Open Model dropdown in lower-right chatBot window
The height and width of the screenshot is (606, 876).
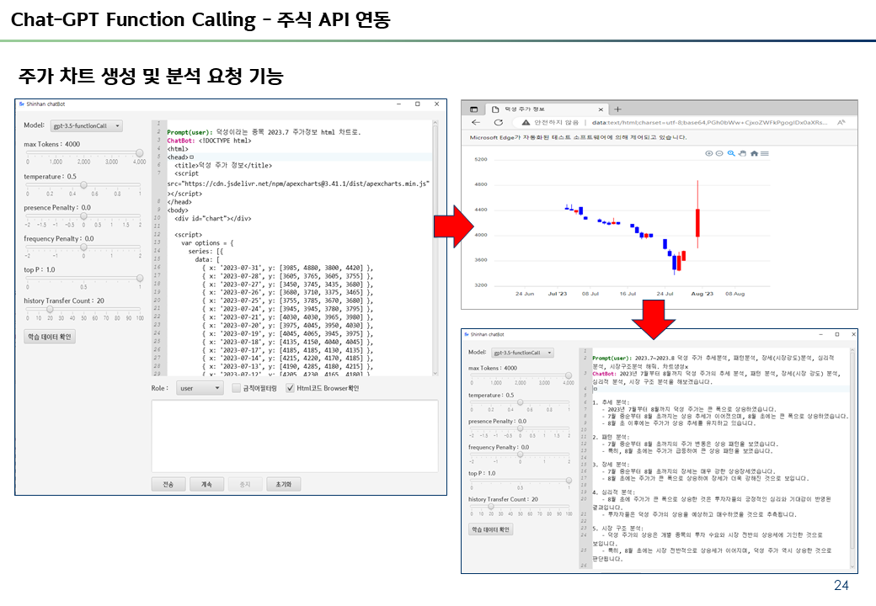pyautogui.click(x=522, y=353)
